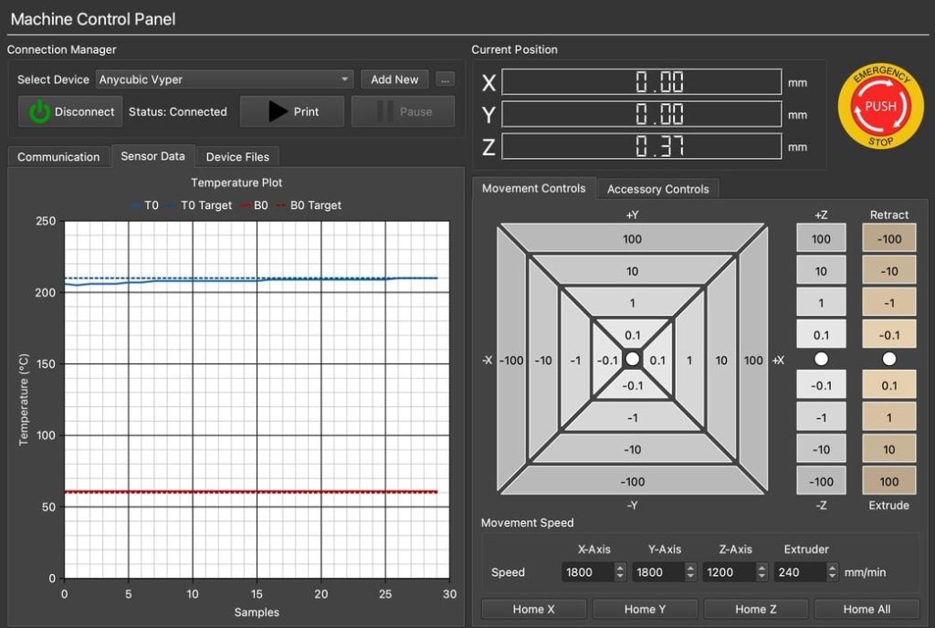Screen dimensions: 935x628
Task: Click the Z-axis center circle indicator
Action: click(x=821, y=359)
